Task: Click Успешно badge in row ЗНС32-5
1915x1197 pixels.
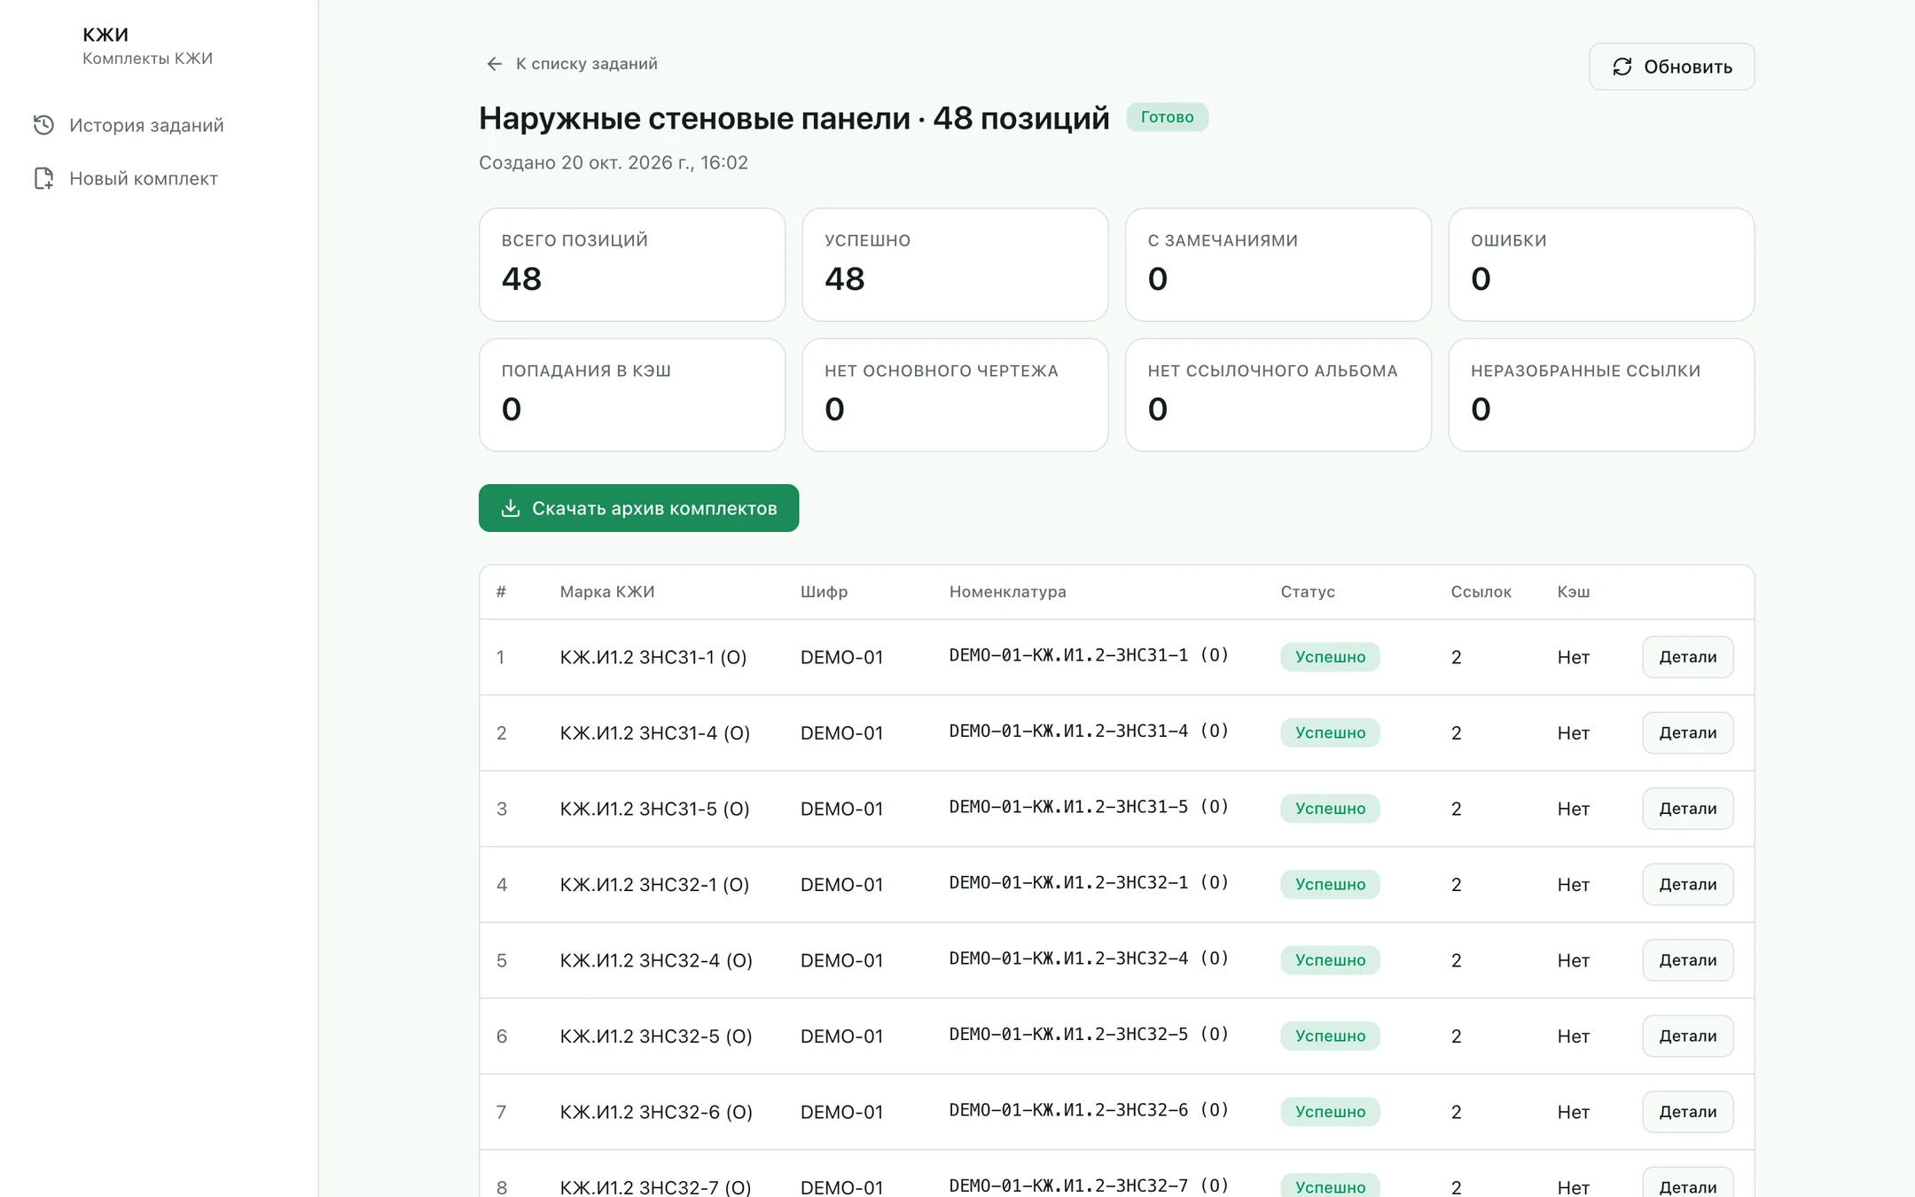Action: point(1330,1036)
